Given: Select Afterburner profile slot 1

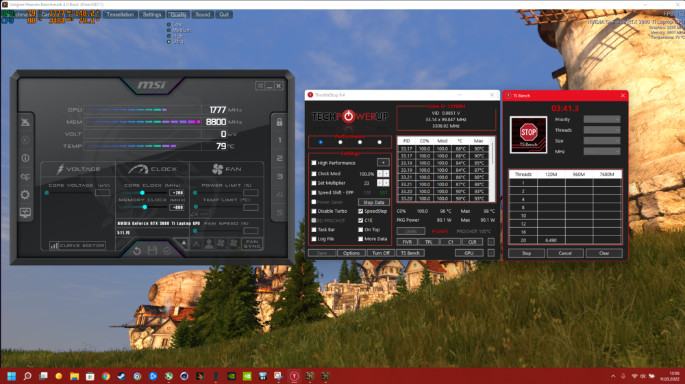Looking at the screenshot, I should tap(279, 140).
